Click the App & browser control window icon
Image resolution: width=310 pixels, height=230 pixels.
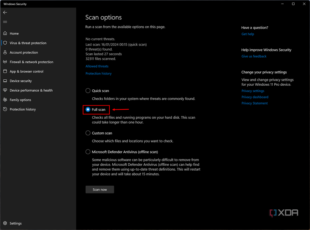(x=5, y=71)
